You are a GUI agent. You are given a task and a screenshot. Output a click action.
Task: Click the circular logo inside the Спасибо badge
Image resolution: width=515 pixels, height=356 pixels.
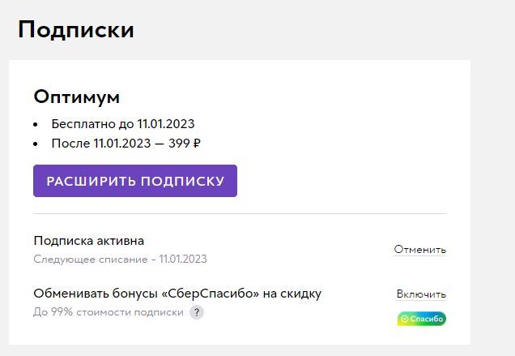click(404, 319)
